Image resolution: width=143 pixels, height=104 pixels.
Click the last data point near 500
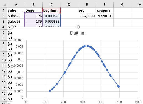point(119,87)
